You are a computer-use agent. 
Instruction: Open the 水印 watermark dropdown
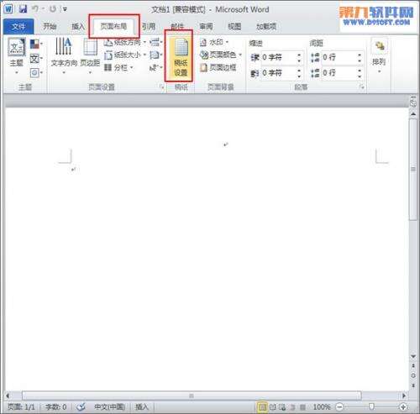pos(214,42)
